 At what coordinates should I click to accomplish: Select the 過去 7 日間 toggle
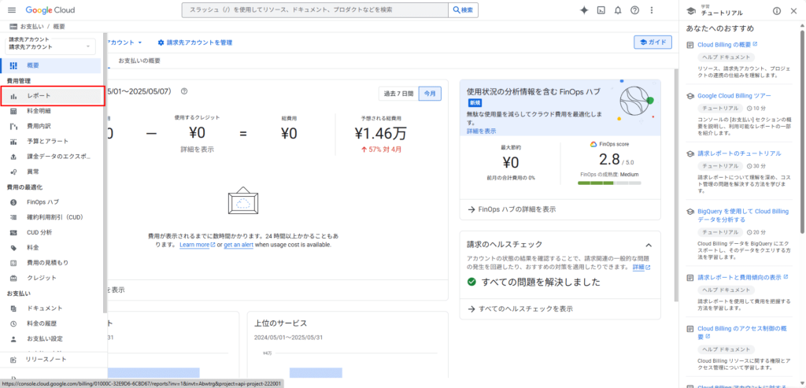(x=399, y=94)
